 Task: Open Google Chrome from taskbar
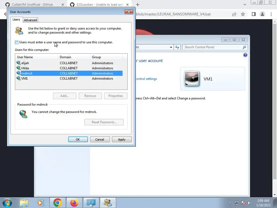click(x=57, y=203)
